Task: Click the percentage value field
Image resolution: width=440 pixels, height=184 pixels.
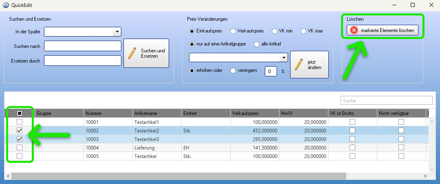Action: [x=271, y=71]
